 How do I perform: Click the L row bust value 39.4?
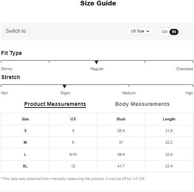[x=121, y=155]
